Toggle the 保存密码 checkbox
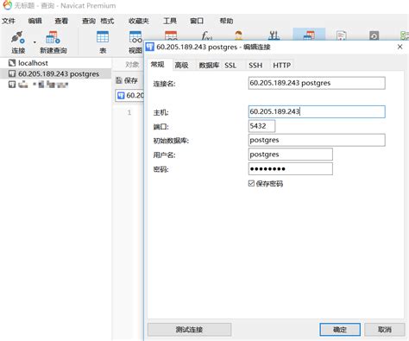Viewport: 409px width, 341px height. [252, 183]
